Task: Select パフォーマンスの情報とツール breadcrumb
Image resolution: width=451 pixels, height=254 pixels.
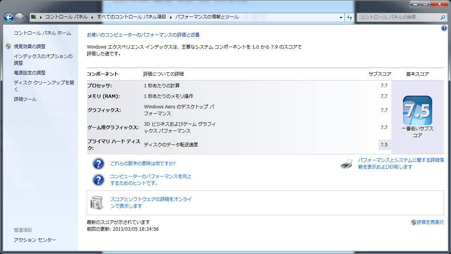Action: (207, 17)
